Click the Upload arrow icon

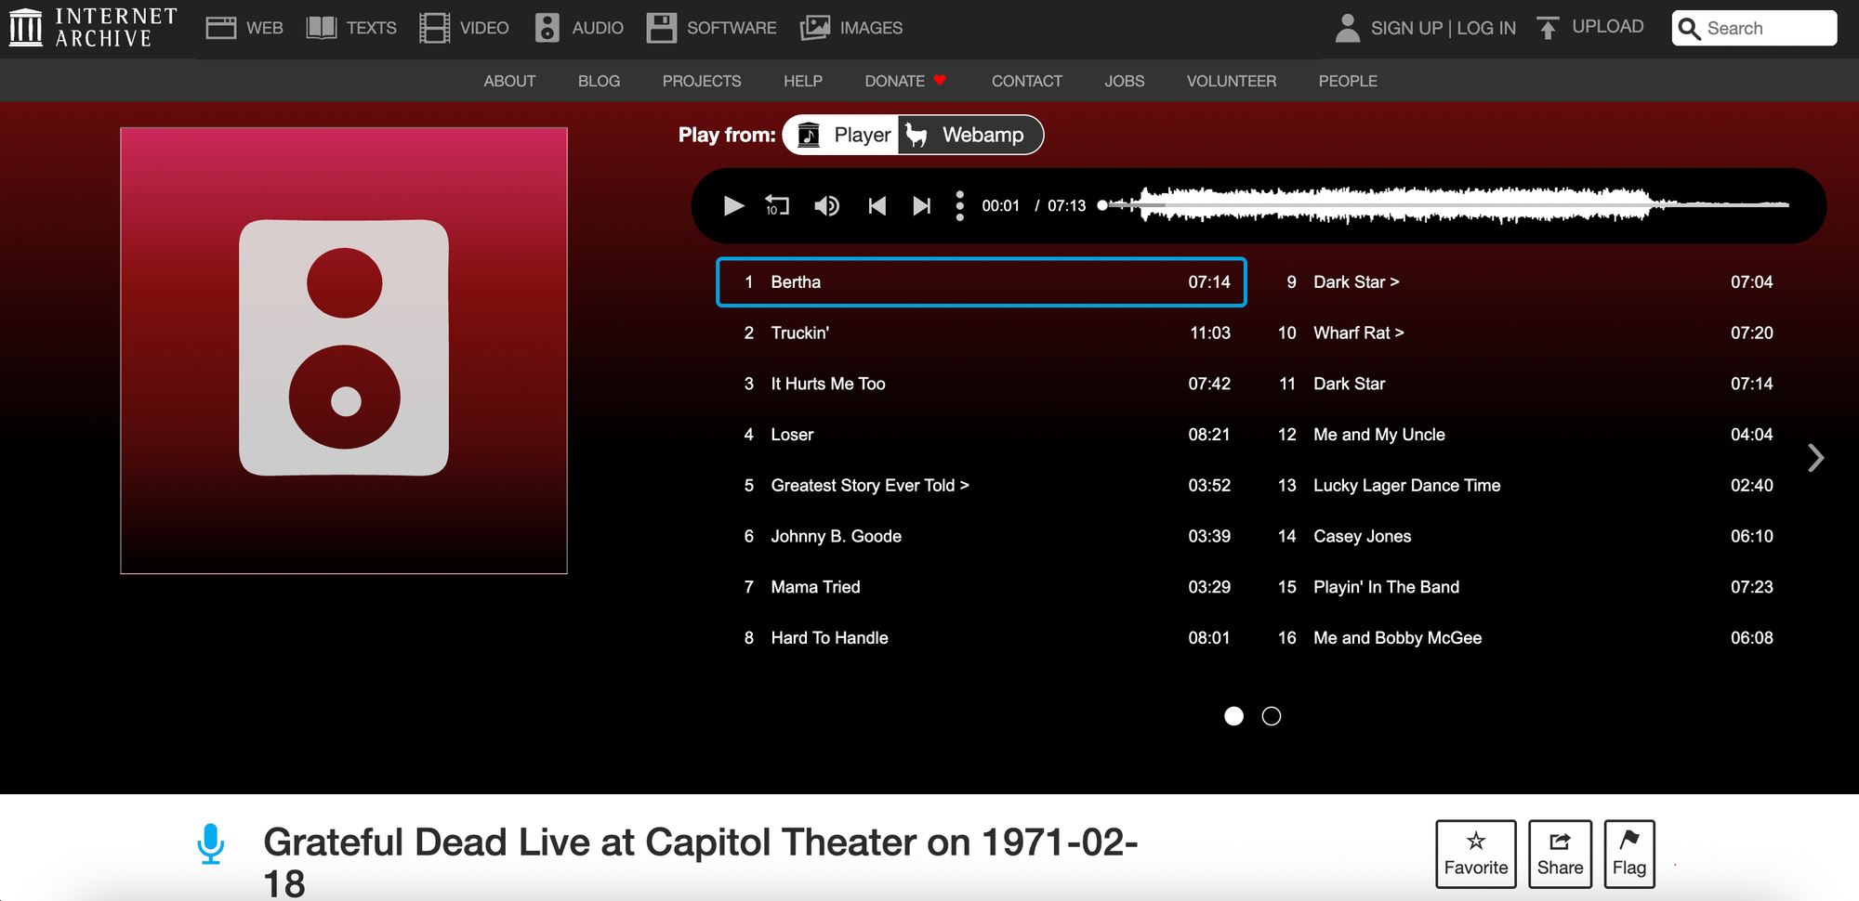[1548, 28]
